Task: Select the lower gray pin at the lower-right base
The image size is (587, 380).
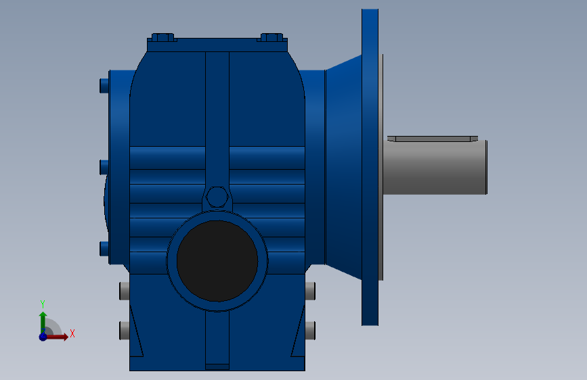Action: point(310,331)
